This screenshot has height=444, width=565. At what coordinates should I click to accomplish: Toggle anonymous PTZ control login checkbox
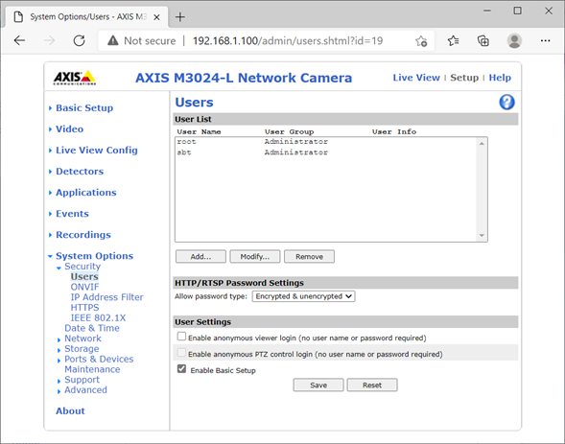click(x=181, y=353)
